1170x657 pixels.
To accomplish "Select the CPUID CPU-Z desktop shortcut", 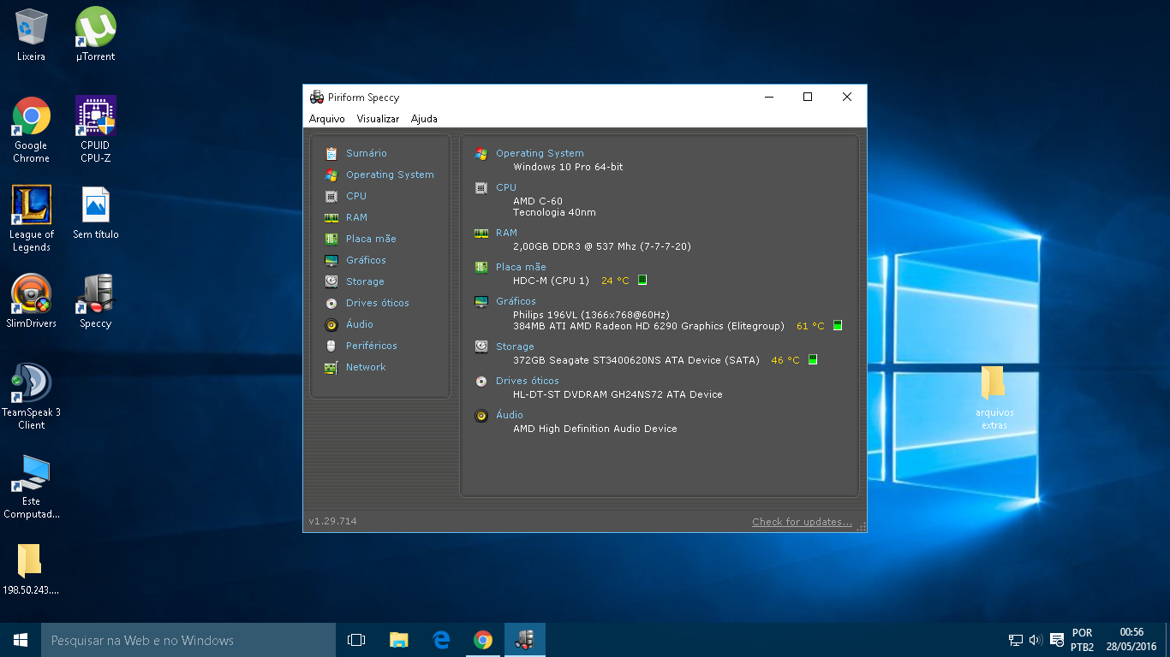I will pos(96,129).
